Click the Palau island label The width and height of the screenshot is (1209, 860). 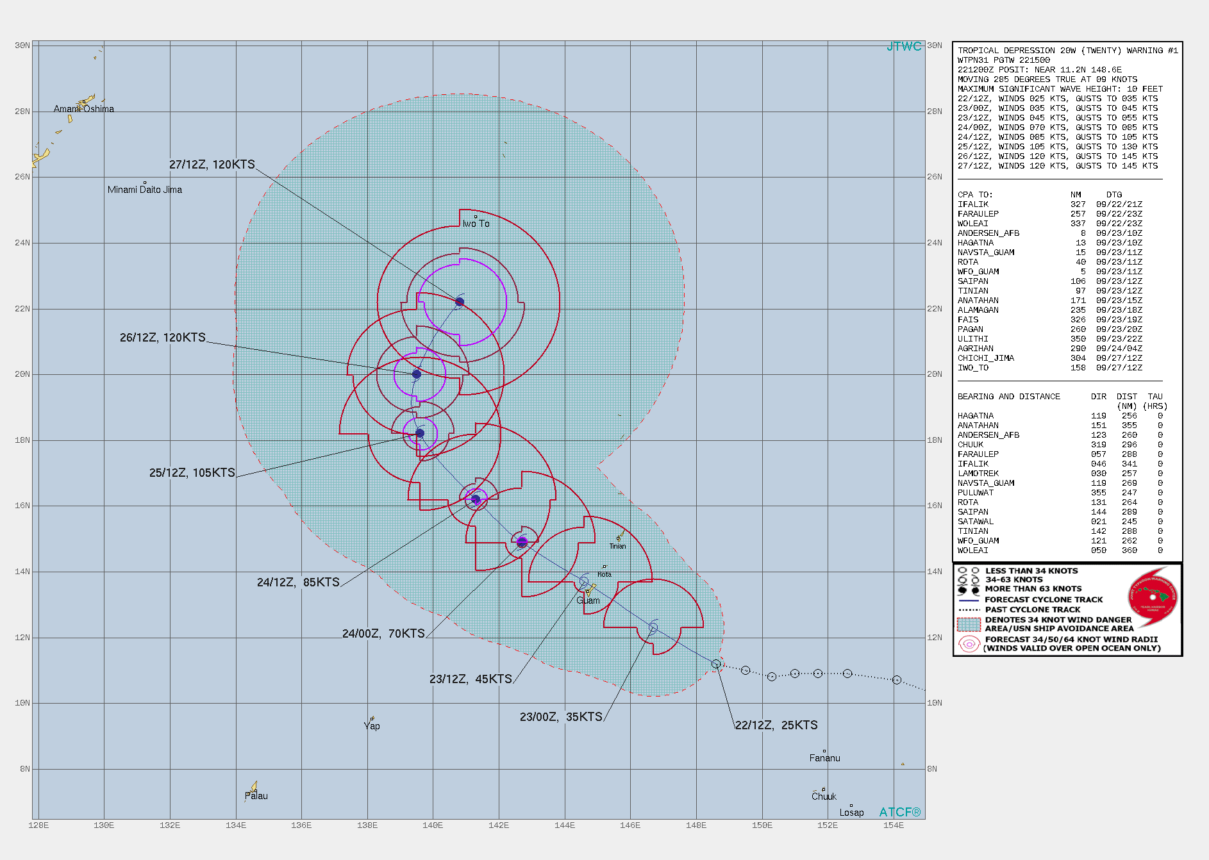click(x=256, y=796)
